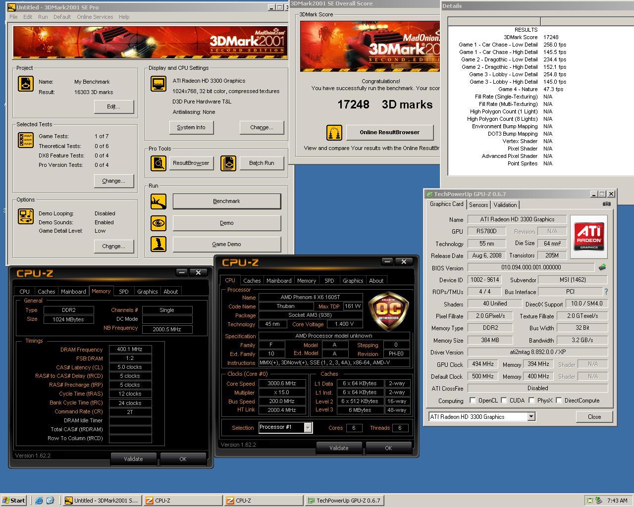Click the Online ResultBrowser button

click(x=389, y=132)
